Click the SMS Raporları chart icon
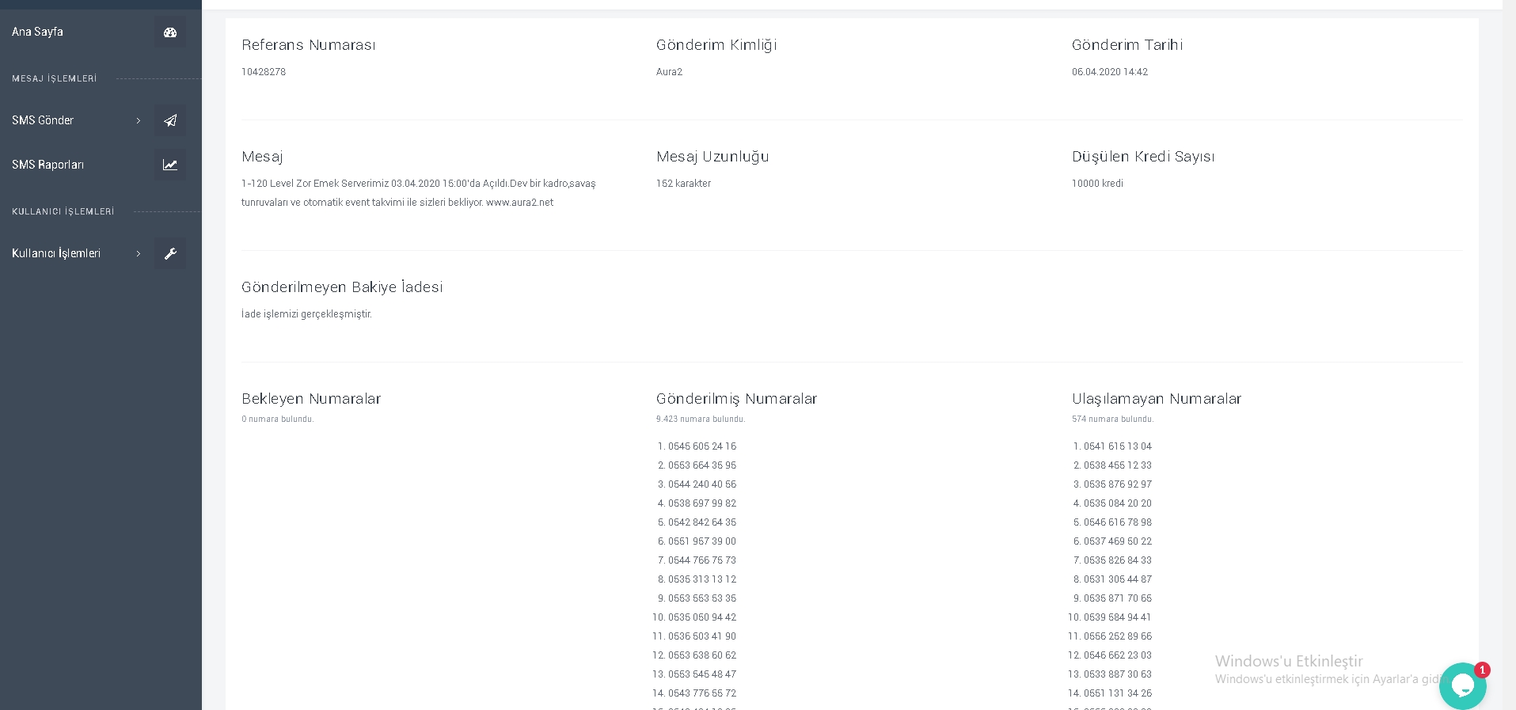Screen dimensions: 1516x710 (170, 165)
